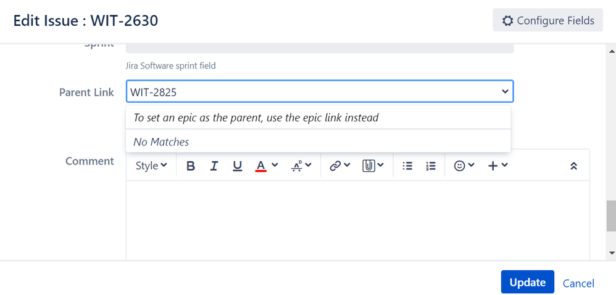Insert a bulleted list

(x=407, y=166)
